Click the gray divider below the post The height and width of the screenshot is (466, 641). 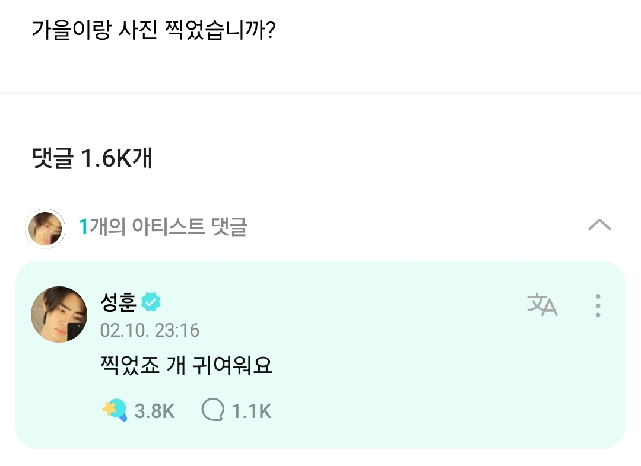tap(320, 93)
